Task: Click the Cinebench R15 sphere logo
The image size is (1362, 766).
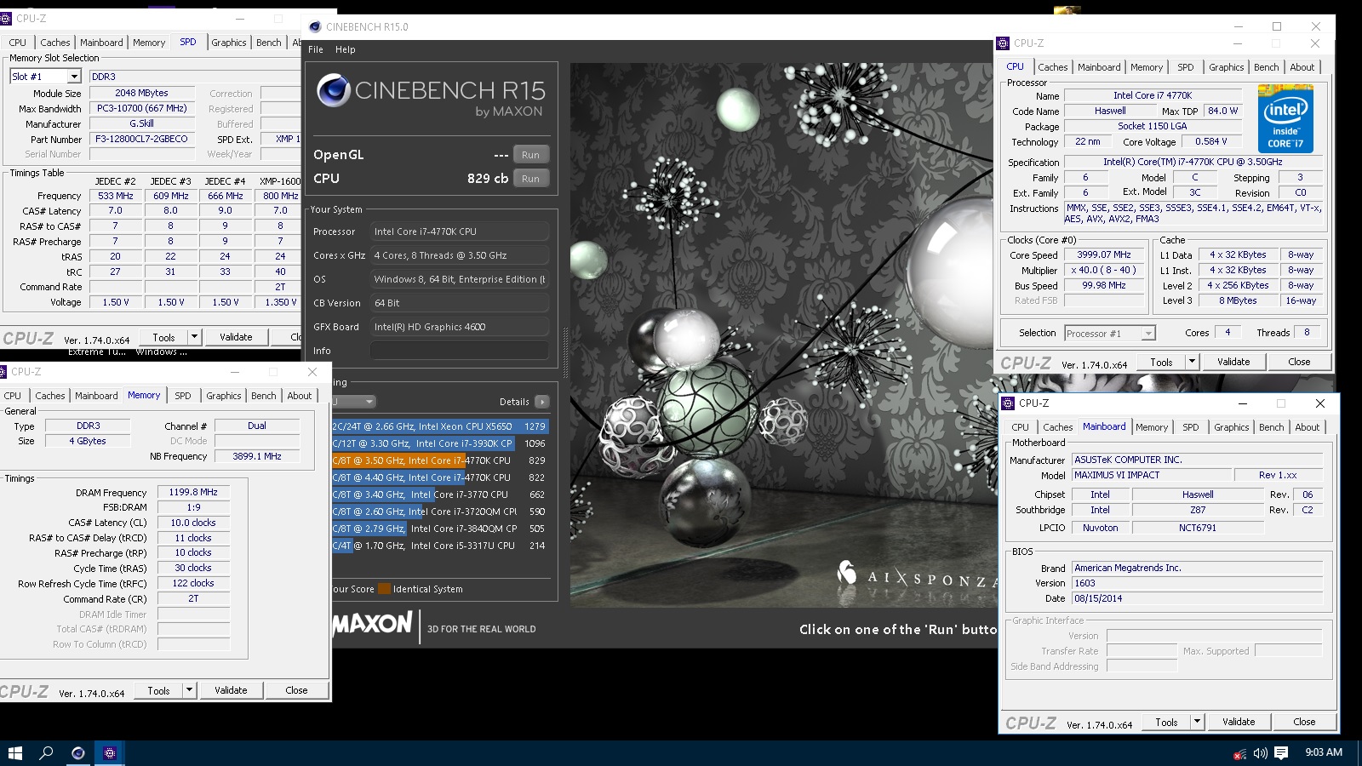Action: (x=333, y=90)
